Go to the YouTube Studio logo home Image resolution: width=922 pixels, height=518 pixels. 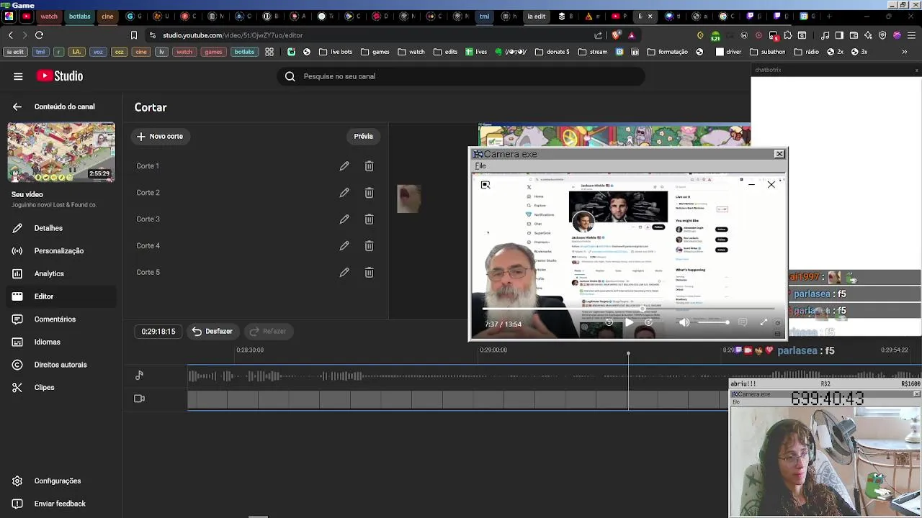click(x=60, y=76)
